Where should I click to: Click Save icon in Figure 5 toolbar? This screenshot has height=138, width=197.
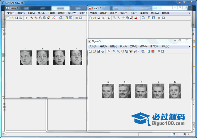point(99,51)
